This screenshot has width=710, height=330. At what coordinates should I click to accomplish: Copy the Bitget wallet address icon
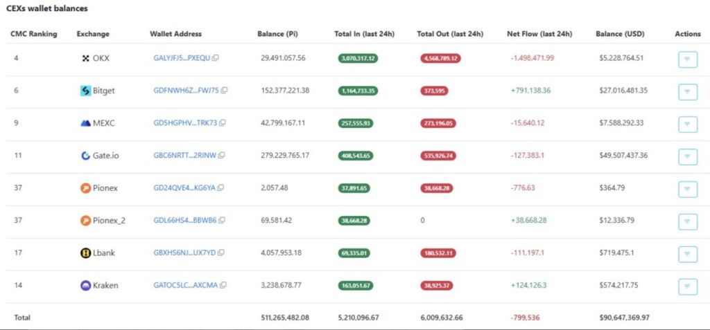pos(224,91)
